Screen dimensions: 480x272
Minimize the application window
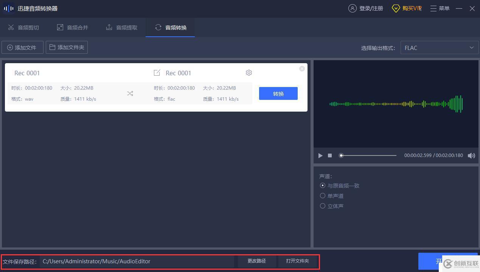point(459,8)
